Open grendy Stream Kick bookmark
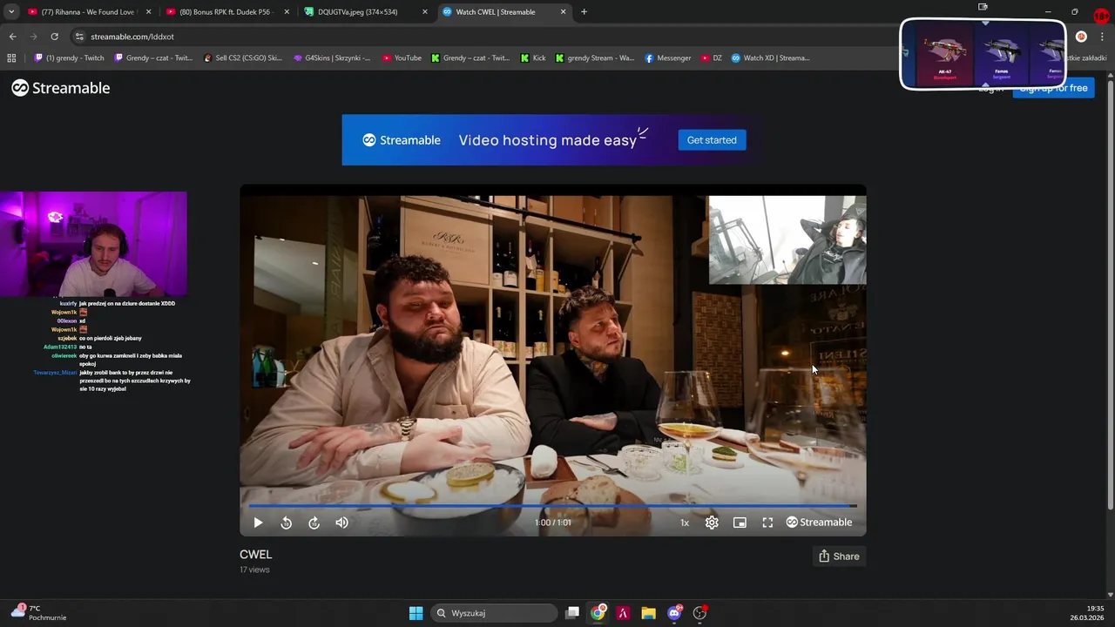 (x=596, y=58)
